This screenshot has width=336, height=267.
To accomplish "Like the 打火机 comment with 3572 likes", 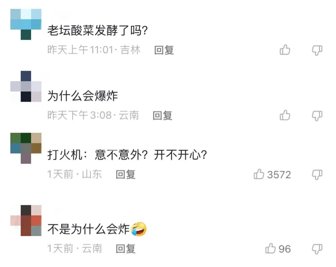I will pyautogui.click(x=259, y=174).
